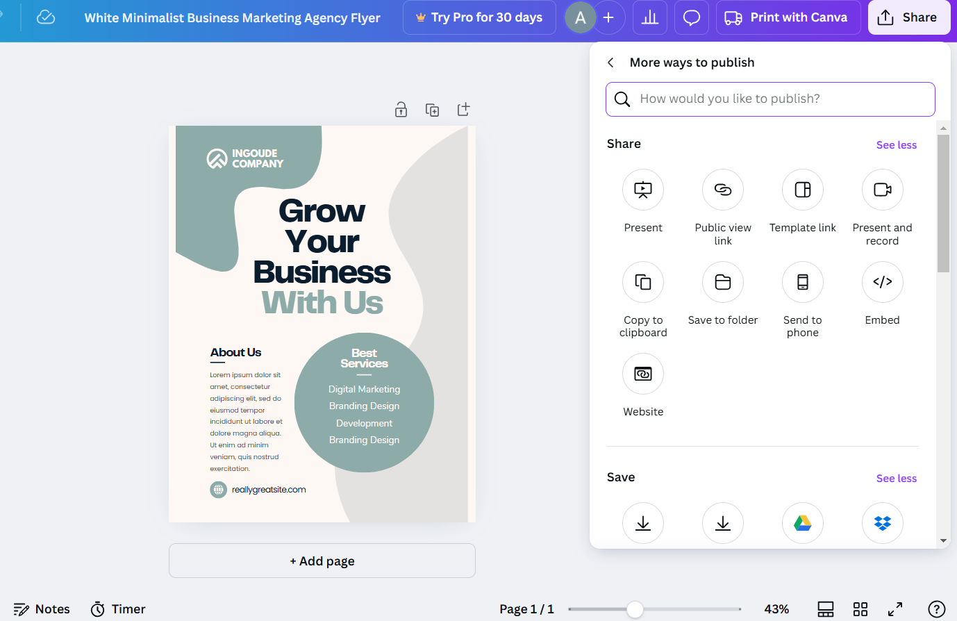
Task: Go back from More ways to publish
Action: (x=610, y=63)
